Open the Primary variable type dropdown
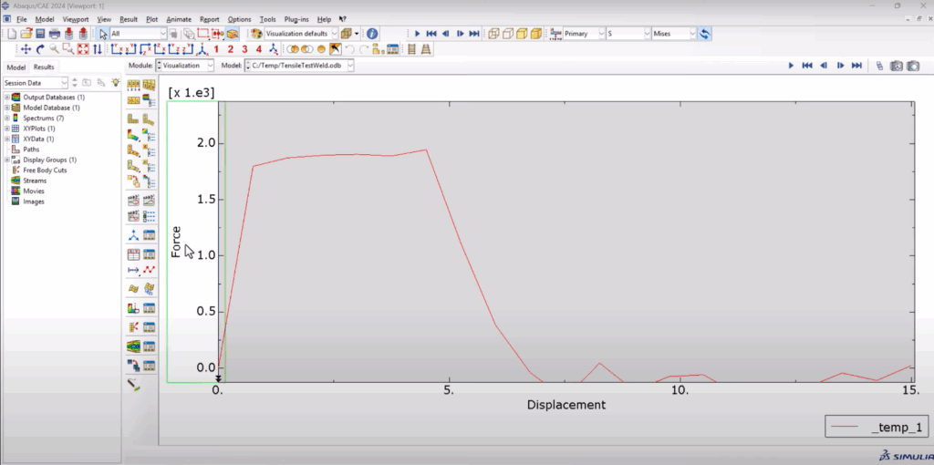This screenshot has width=934, height=465. coord(585,34)
